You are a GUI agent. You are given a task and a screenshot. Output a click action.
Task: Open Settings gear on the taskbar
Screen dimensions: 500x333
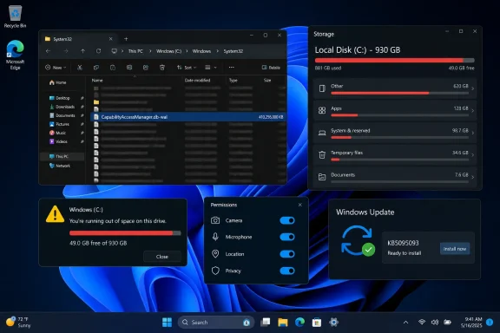(334, 323)
